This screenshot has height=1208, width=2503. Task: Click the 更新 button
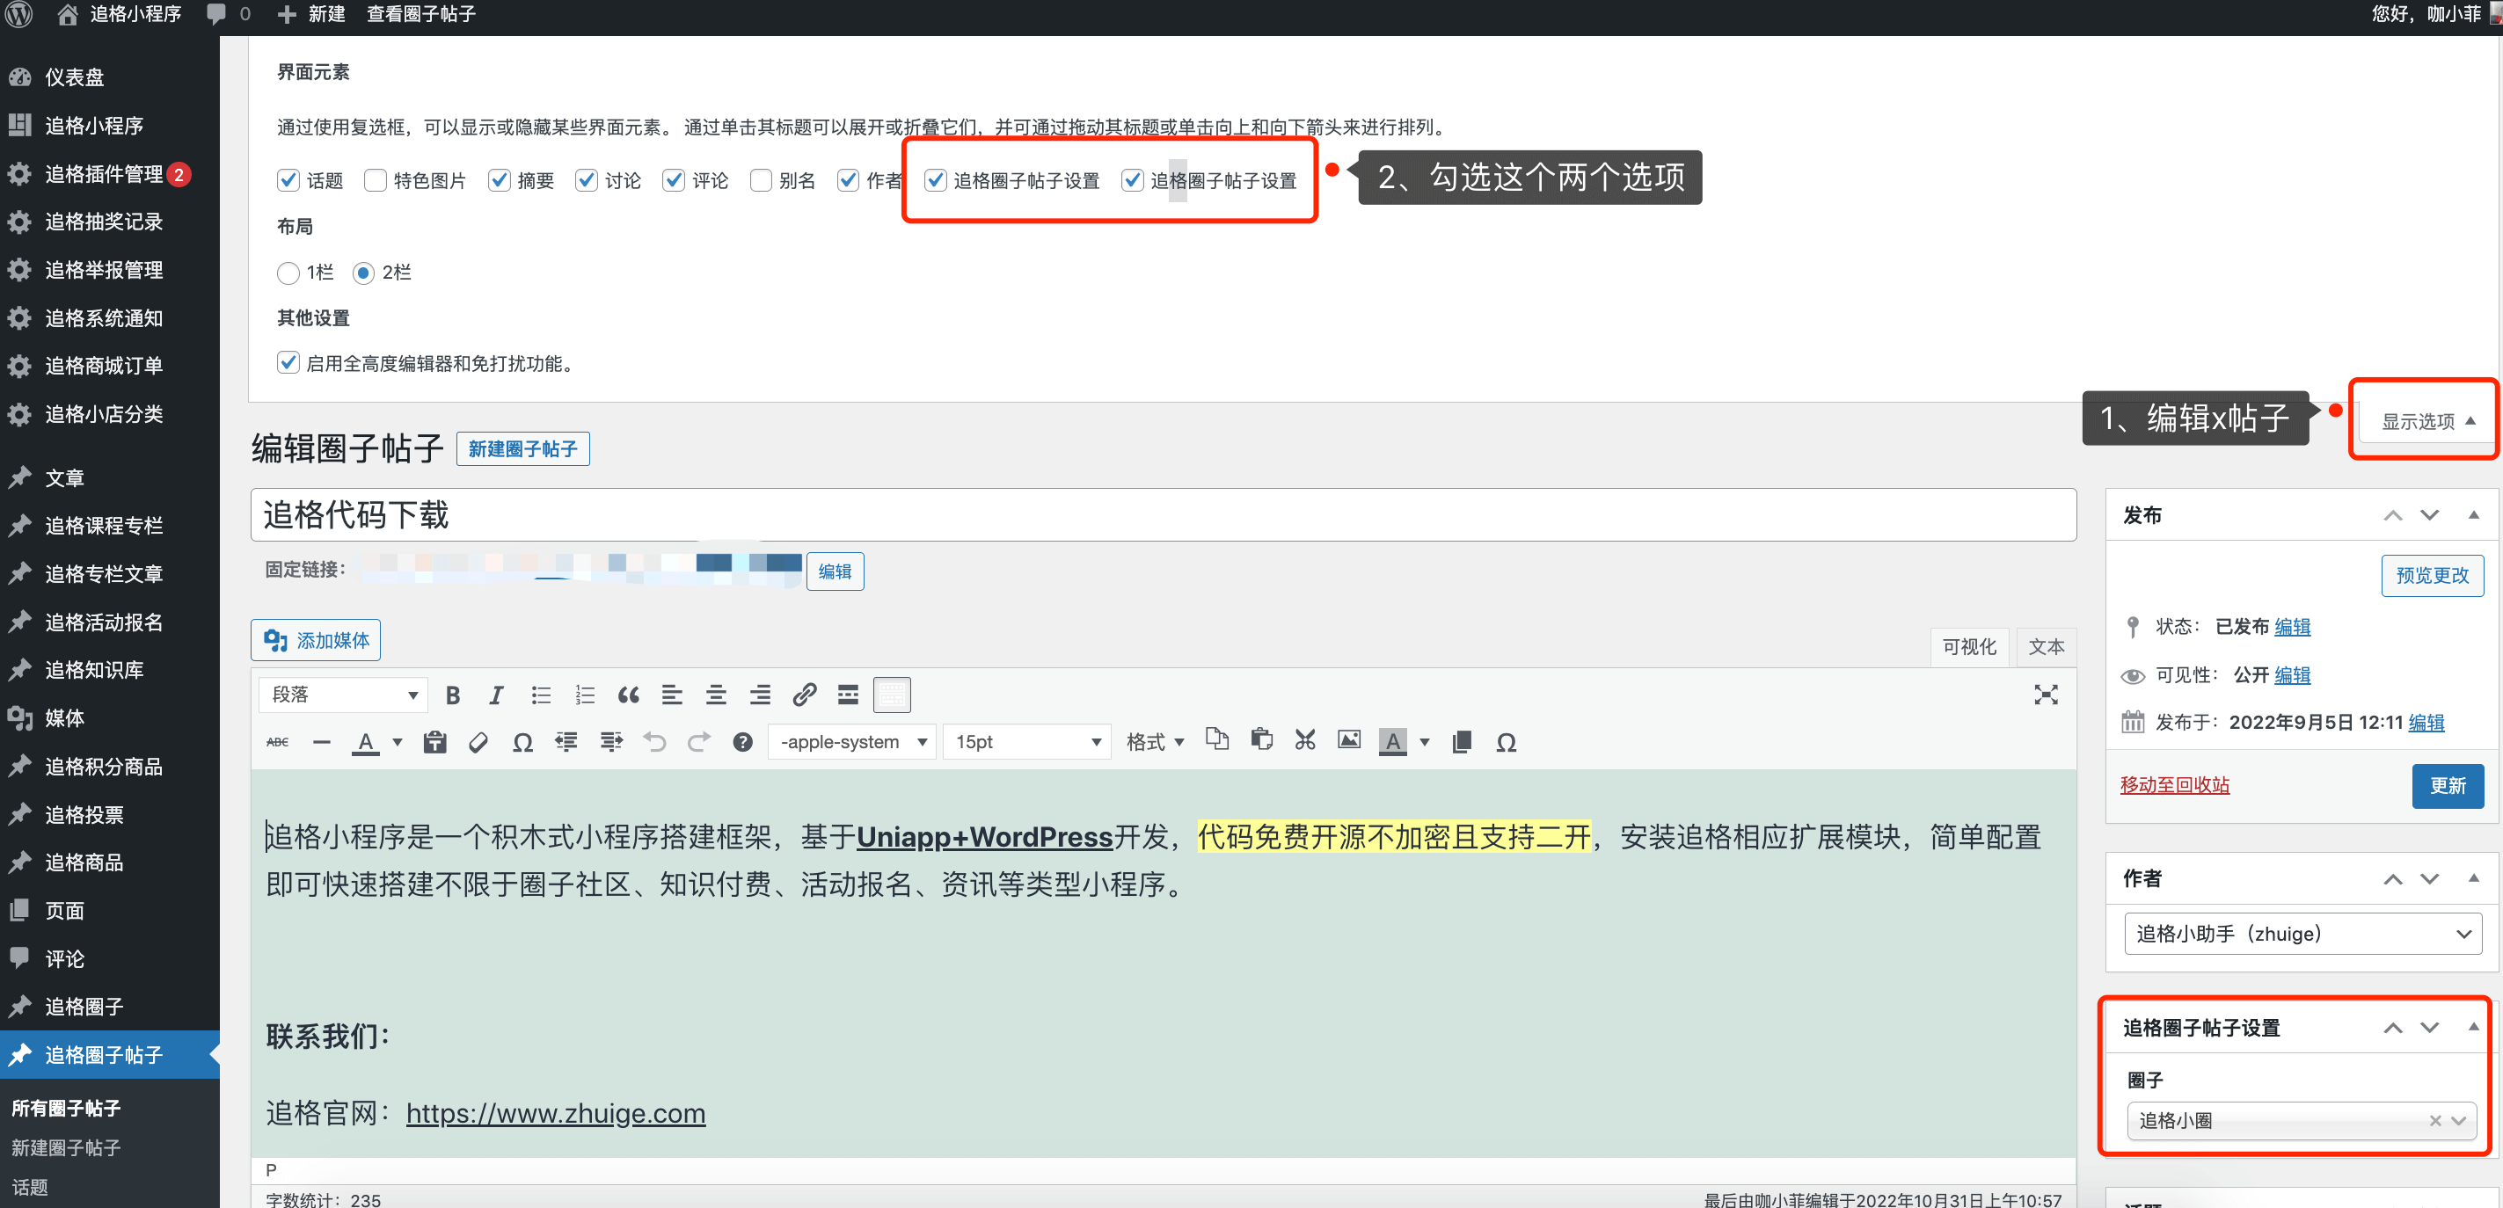click(x=2448, y=787)
